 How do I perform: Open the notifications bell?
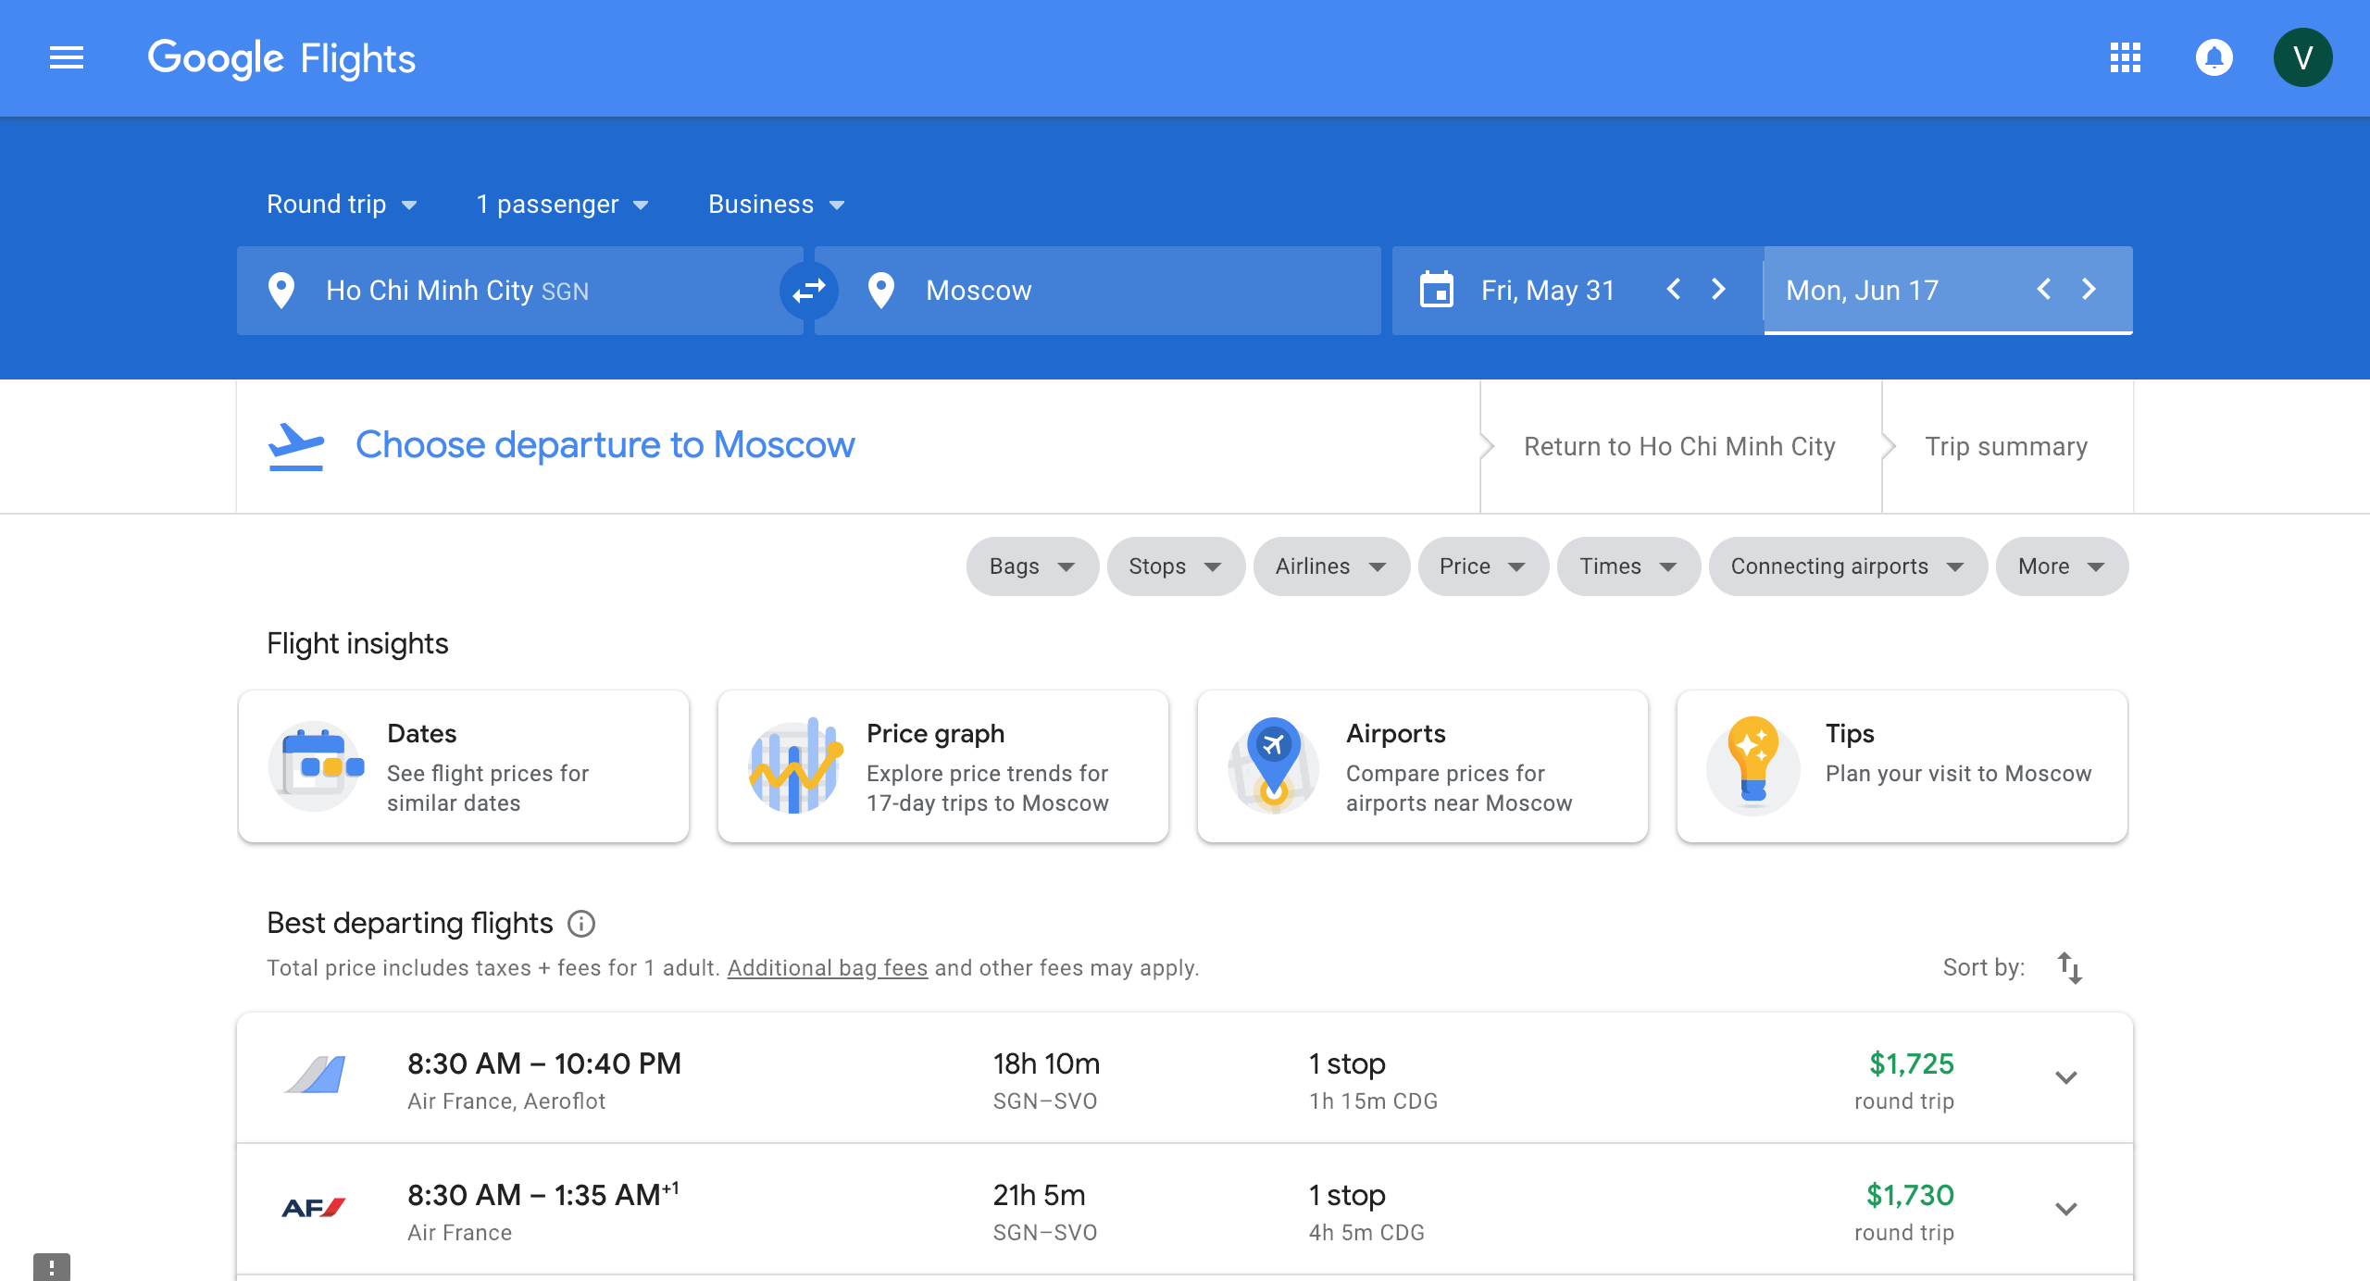pos(2214,57)
